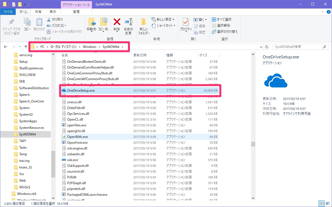Switch to View (表示) tab

click(x=53, y=12)
